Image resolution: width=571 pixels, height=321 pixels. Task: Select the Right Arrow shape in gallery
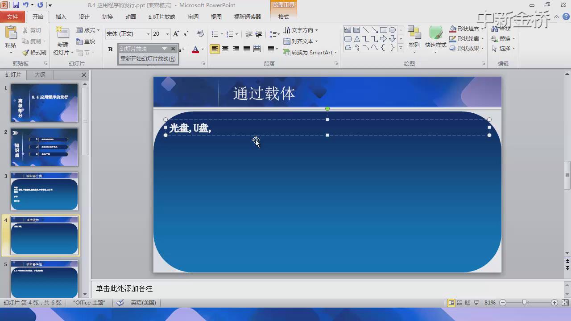click(383, 39)
